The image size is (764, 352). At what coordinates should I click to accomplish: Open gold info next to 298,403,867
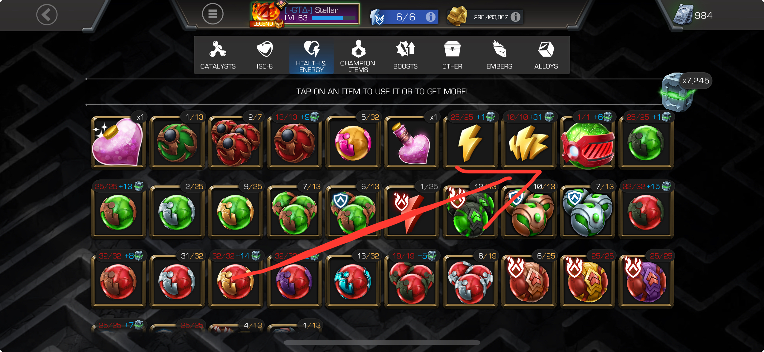click(515, 17)
